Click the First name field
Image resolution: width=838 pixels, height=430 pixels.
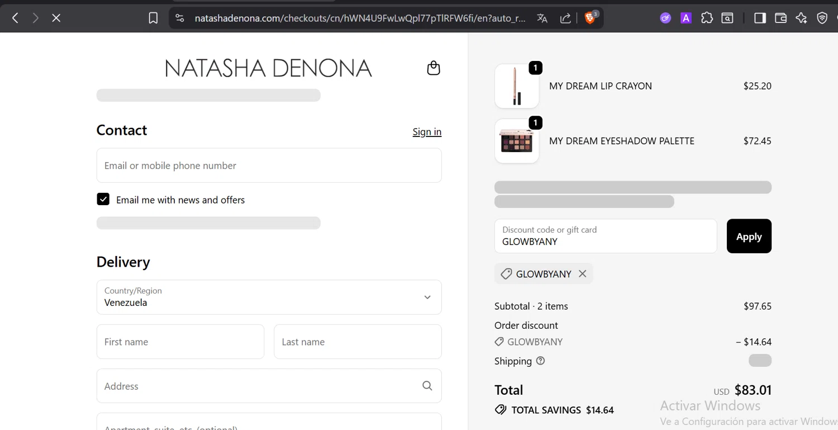tap(180, 342)
